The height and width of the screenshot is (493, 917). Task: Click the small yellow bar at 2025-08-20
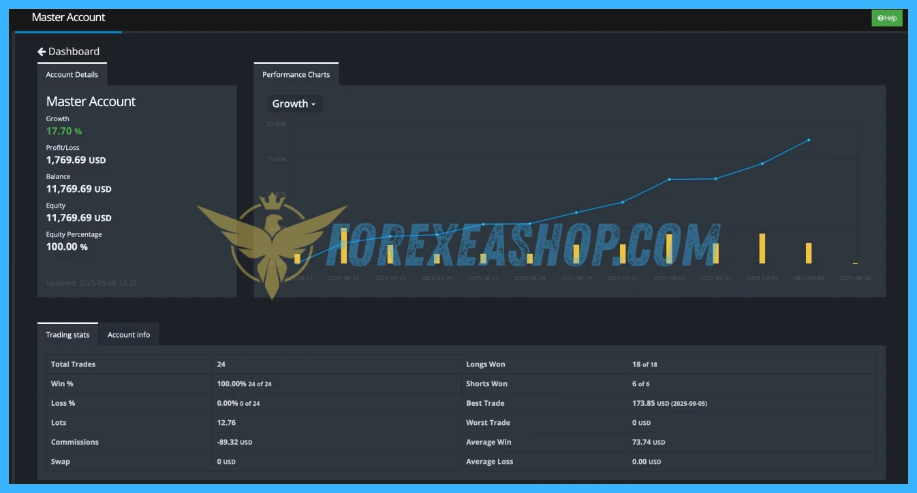tap(855, 263)
